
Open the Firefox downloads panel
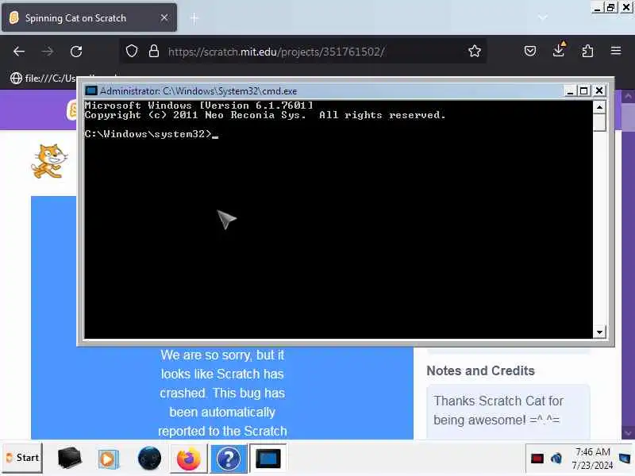559,50
